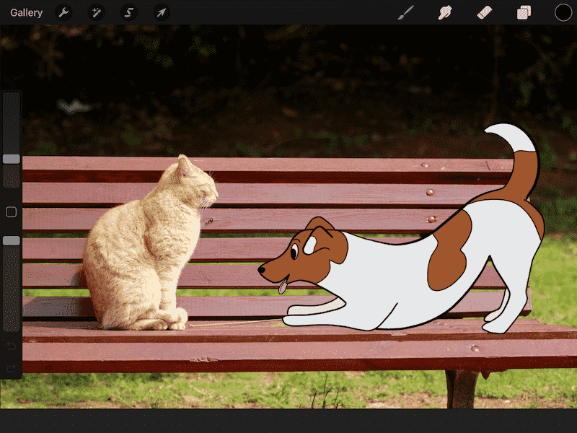Select the Smudge tool
This screenshot has height=433, width=577.
point(445,12)
